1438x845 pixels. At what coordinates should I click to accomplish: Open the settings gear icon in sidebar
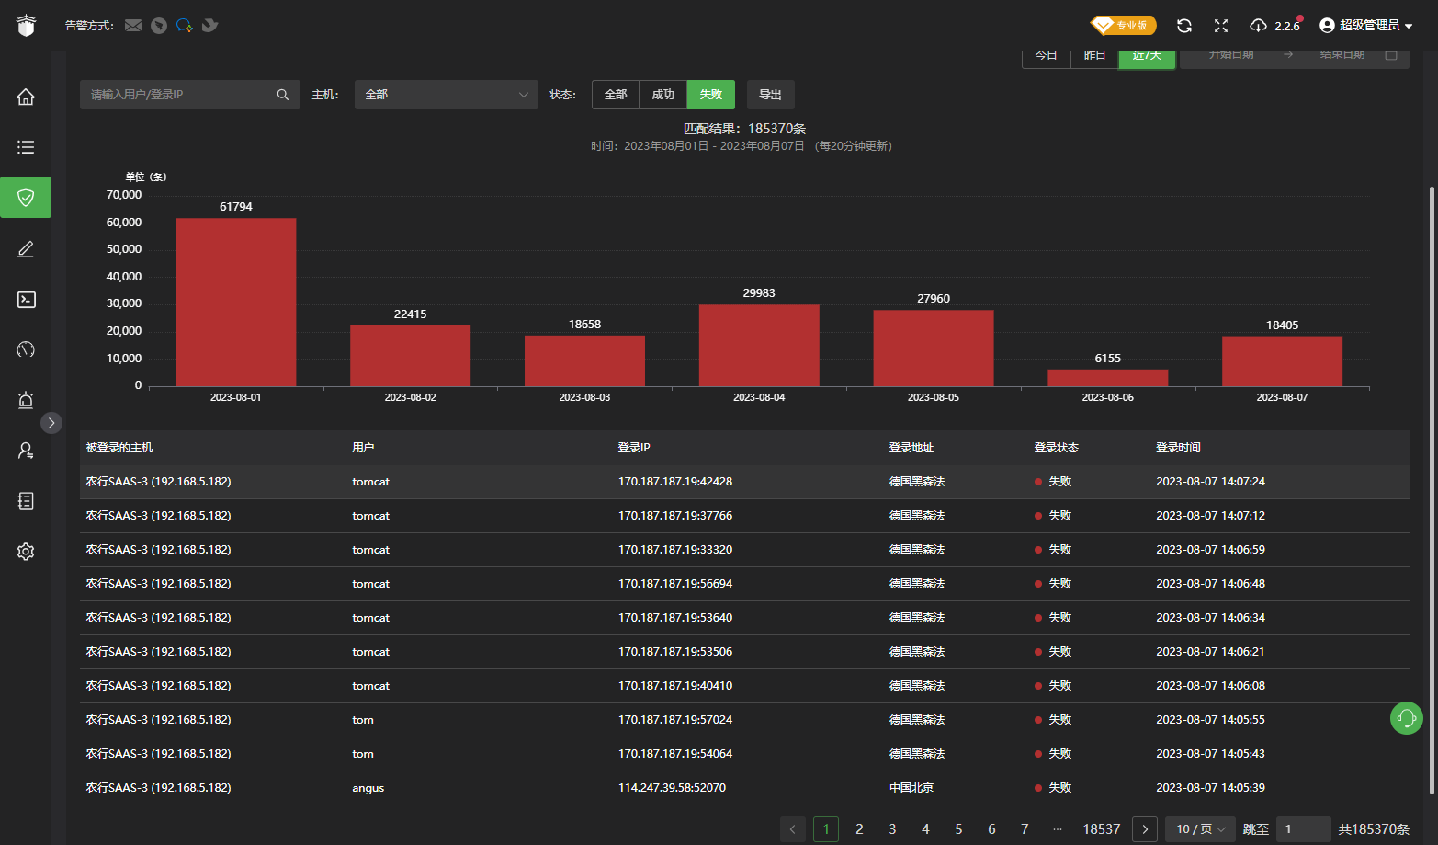coord(26,552)
